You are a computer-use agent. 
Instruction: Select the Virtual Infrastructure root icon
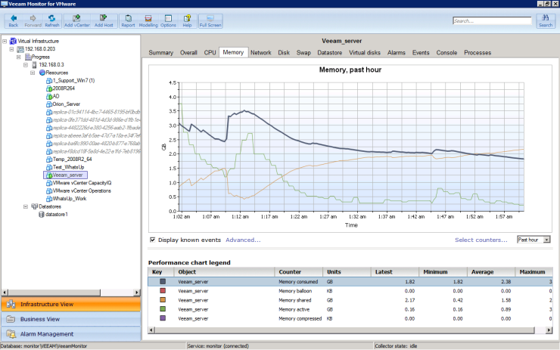tap(13, 41)
